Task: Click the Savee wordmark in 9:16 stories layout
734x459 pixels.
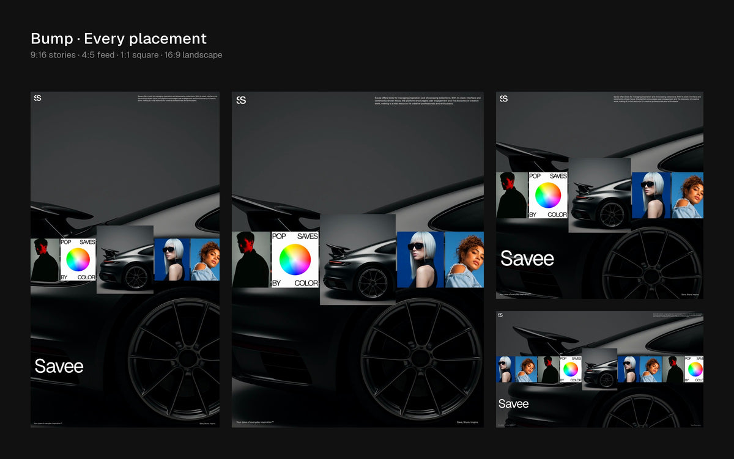Action: tap(59, 366)
